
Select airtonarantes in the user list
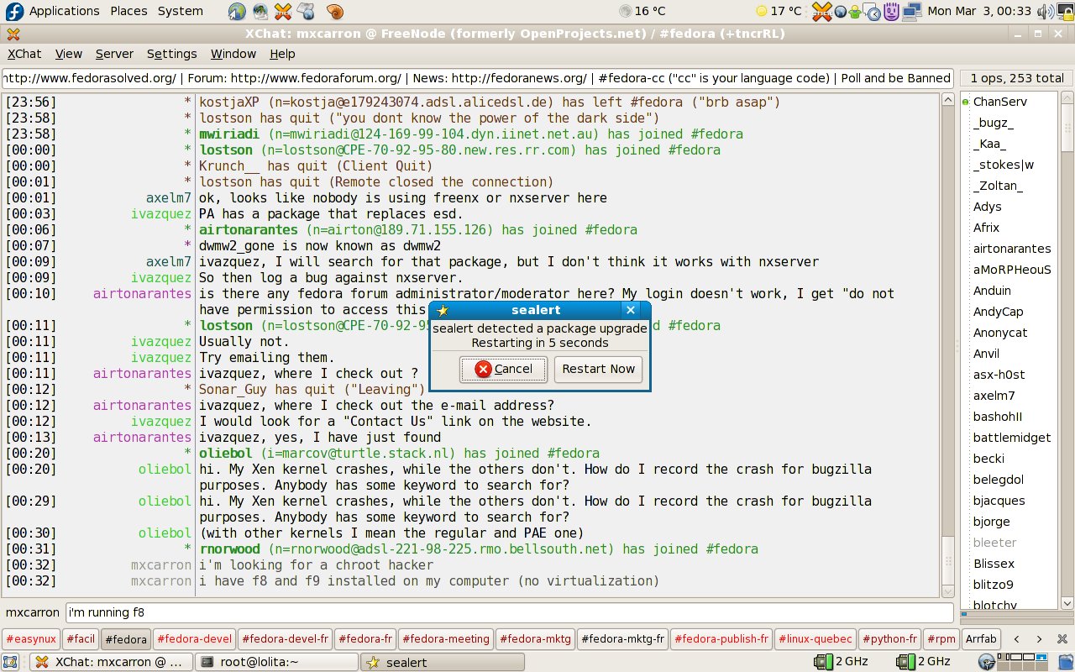(x=1011, y=249)
